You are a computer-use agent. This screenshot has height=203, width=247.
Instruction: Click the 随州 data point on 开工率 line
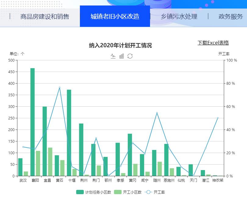click(x=157, y=113)
